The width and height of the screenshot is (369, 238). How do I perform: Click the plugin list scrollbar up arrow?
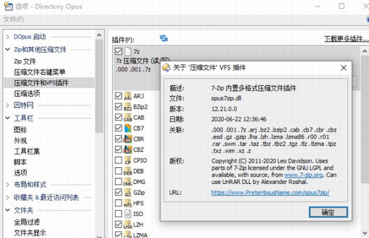(364, 51)
